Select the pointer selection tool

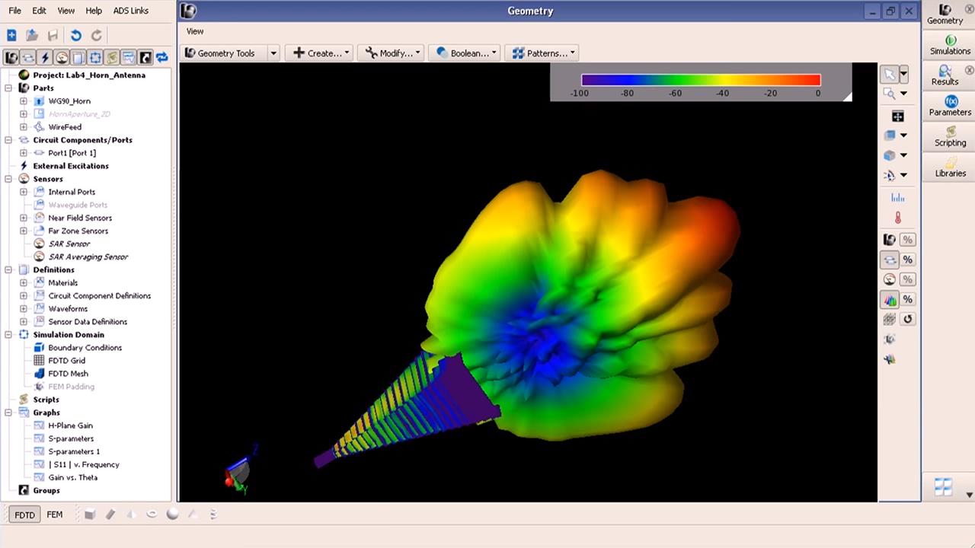(889, 74)
